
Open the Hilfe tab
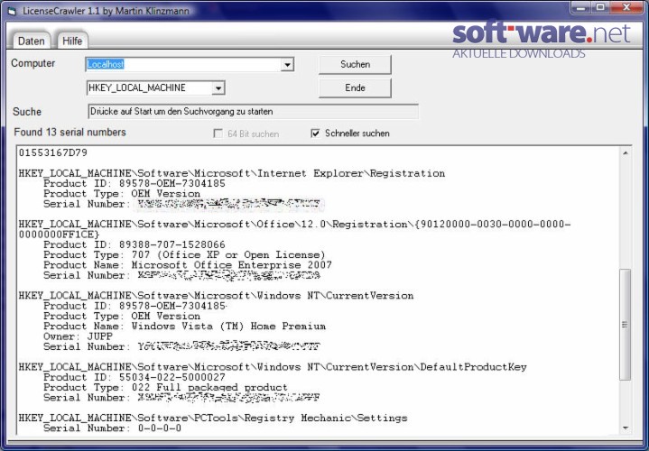(72, 41)
